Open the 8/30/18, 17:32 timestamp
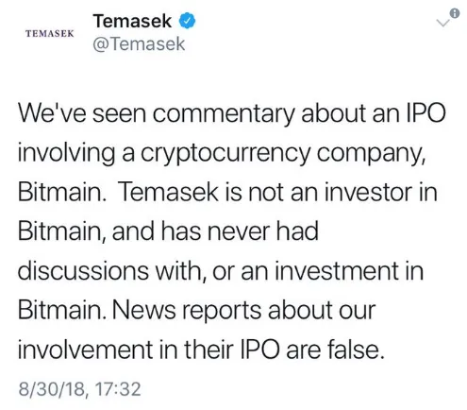Screen dimensions: 467x410 coord(79,389)
